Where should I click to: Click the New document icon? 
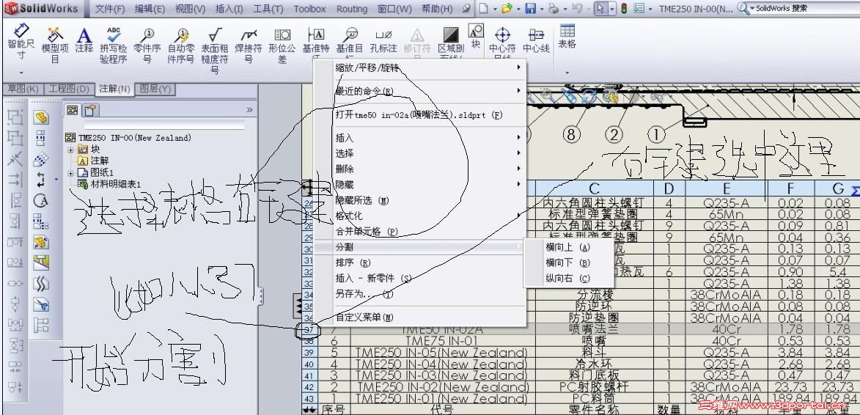point(482,9)
